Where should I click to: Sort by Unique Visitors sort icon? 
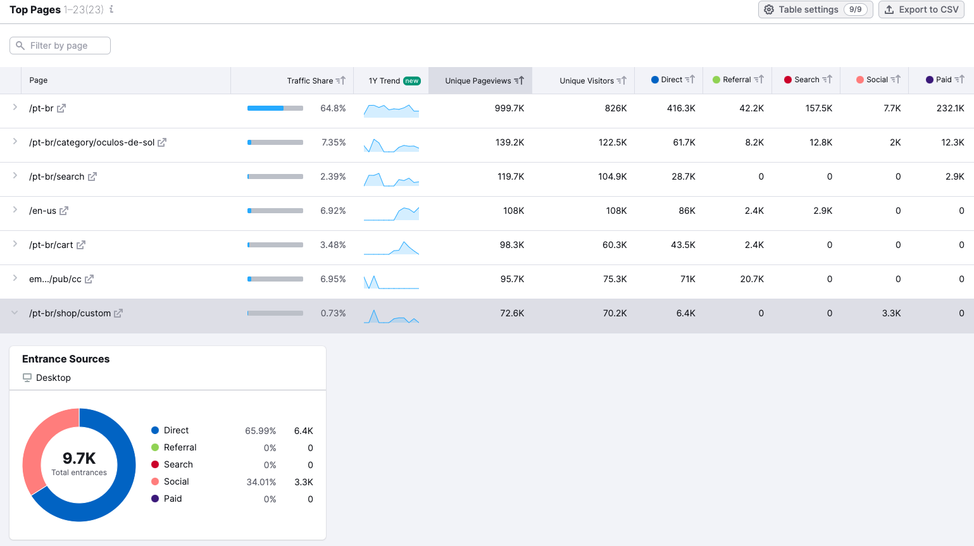point(621,80)
